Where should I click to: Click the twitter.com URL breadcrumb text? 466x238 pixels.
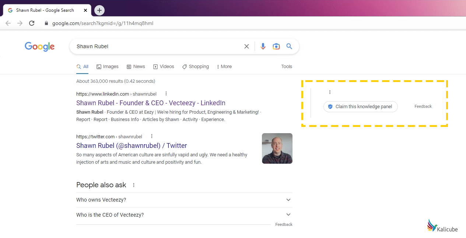coord(109,136)
